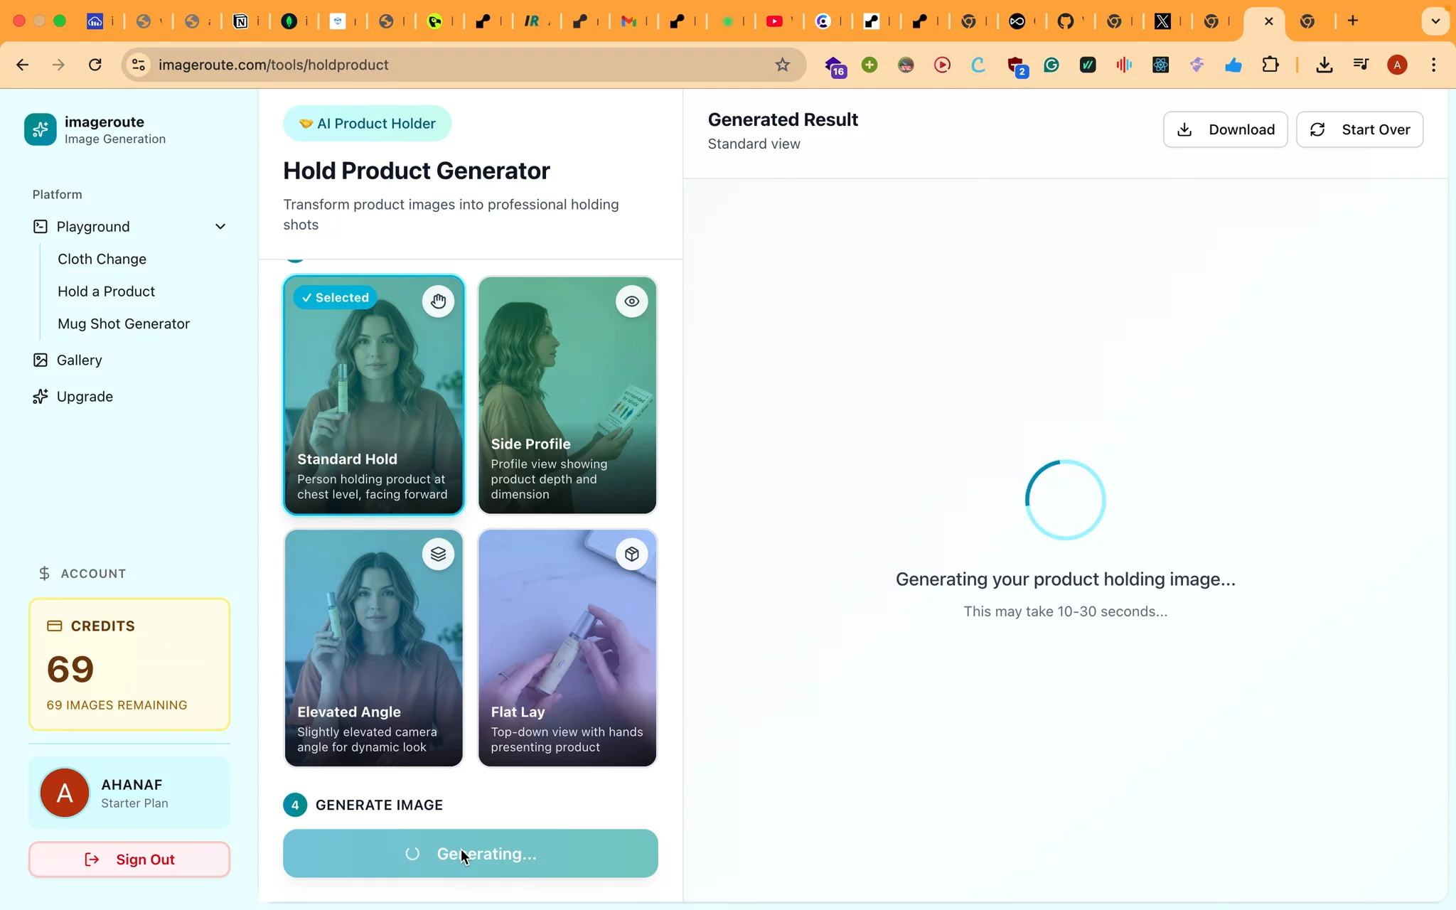Reload the page using refresh icon
The height and width of the screenshot is (910, 1456).
click(x=95, y=65)
